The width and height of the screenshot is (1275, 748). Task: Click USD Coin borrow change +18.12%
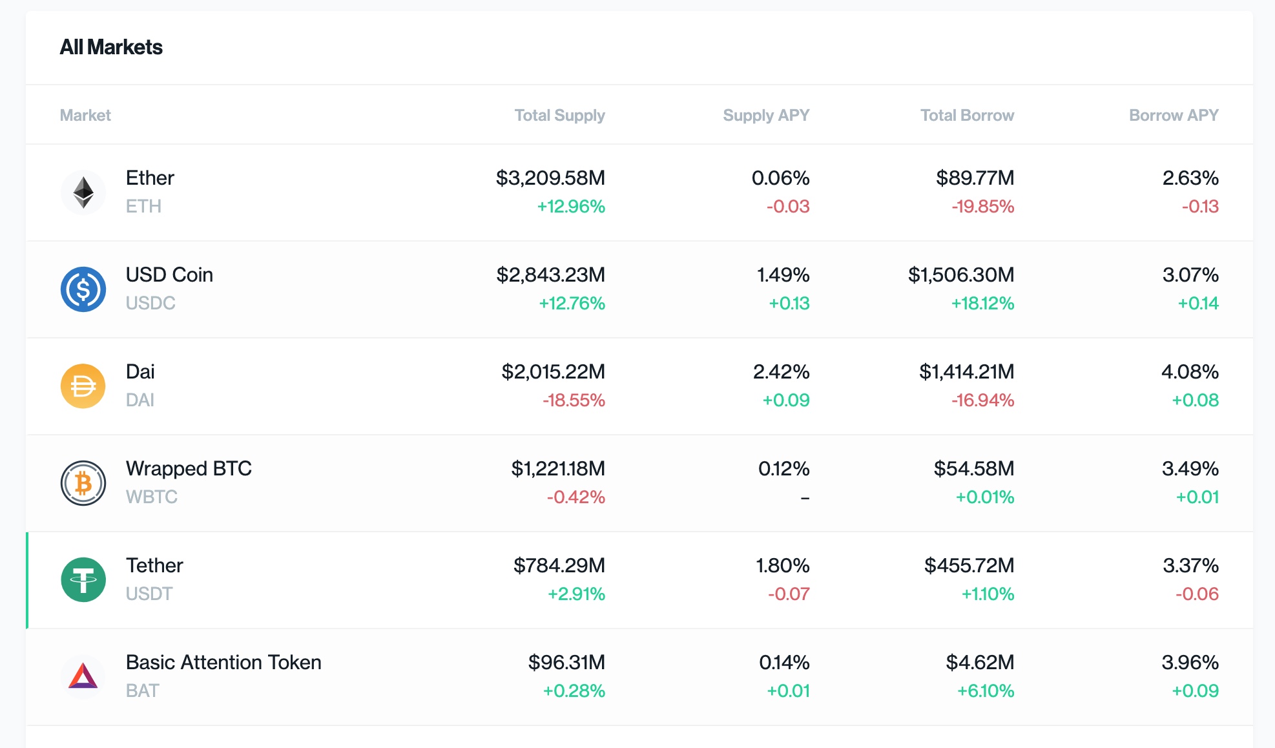point(982,303)
